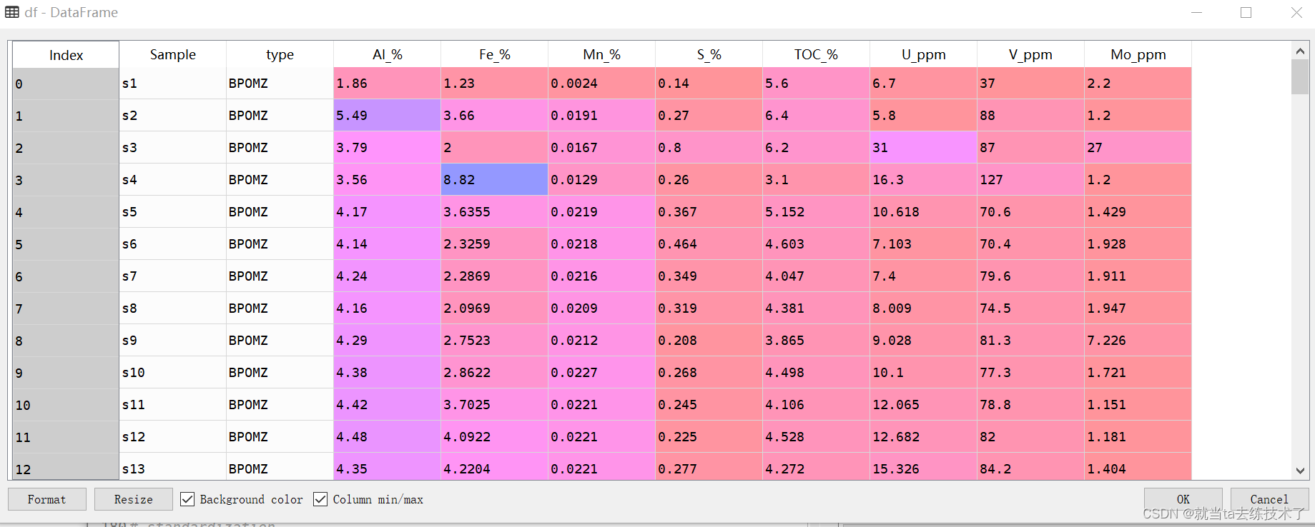Viewport: 1315px width, 527px height.
Task: Click the Resize button
Action: (134, 499)
